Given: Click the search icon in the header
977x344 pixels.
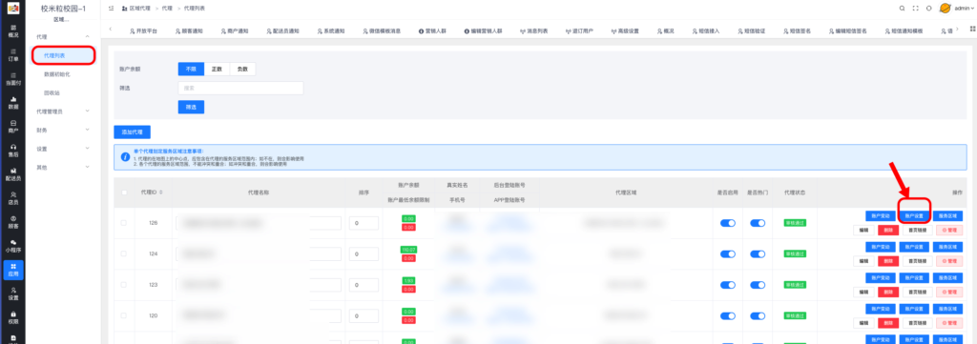Looking at the screenshot, I should tap(902, 8).
